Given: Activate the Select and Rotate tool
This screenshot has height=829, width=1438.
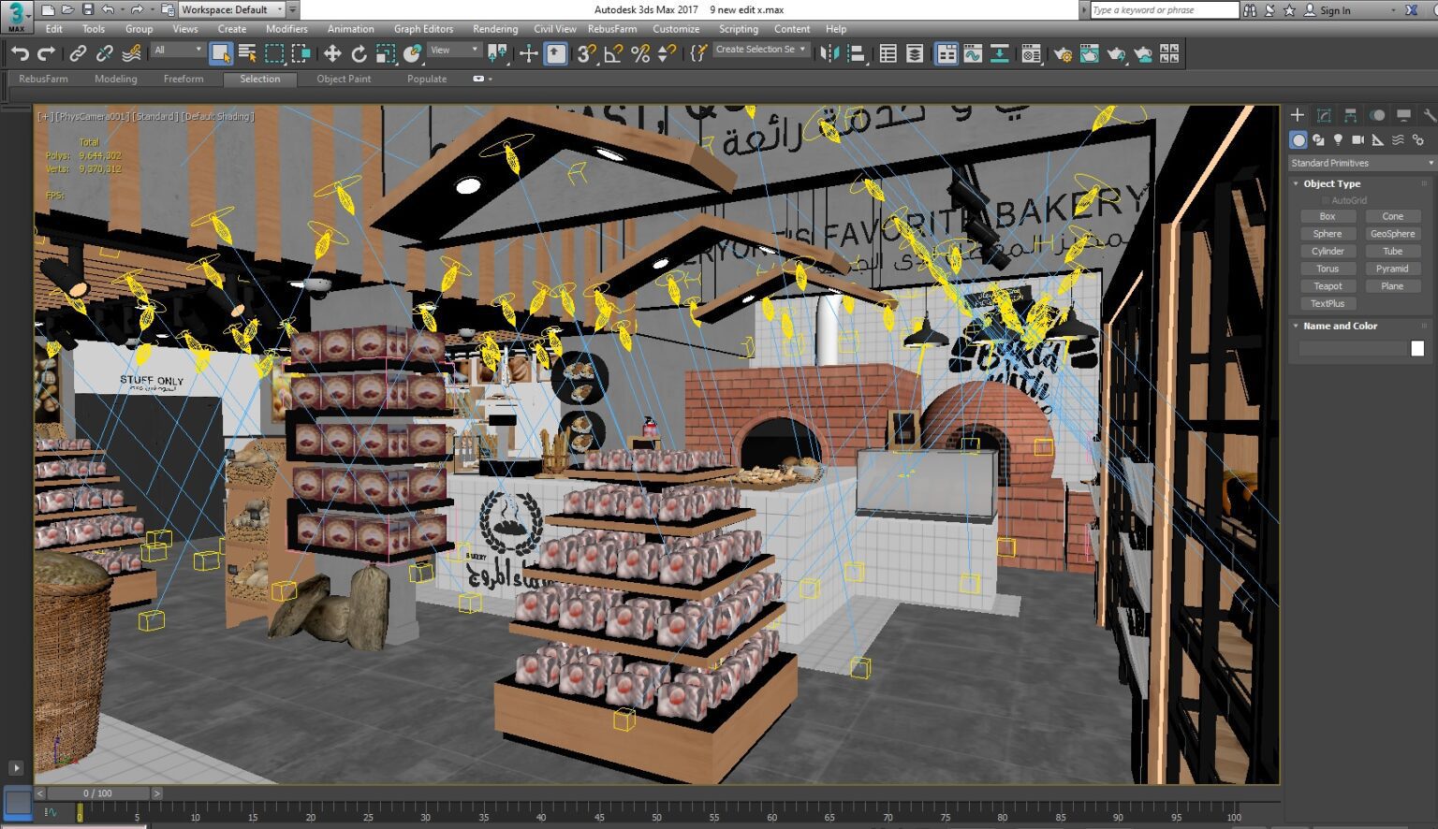Looking at the screenshot, I should [358, 53].
